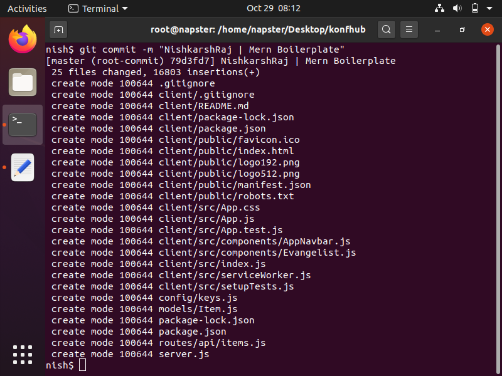Image resolution: width=502 pixels, height=376 pixels.
Task: Click 'routes/api/items.js' line
Action: point(159,343)
